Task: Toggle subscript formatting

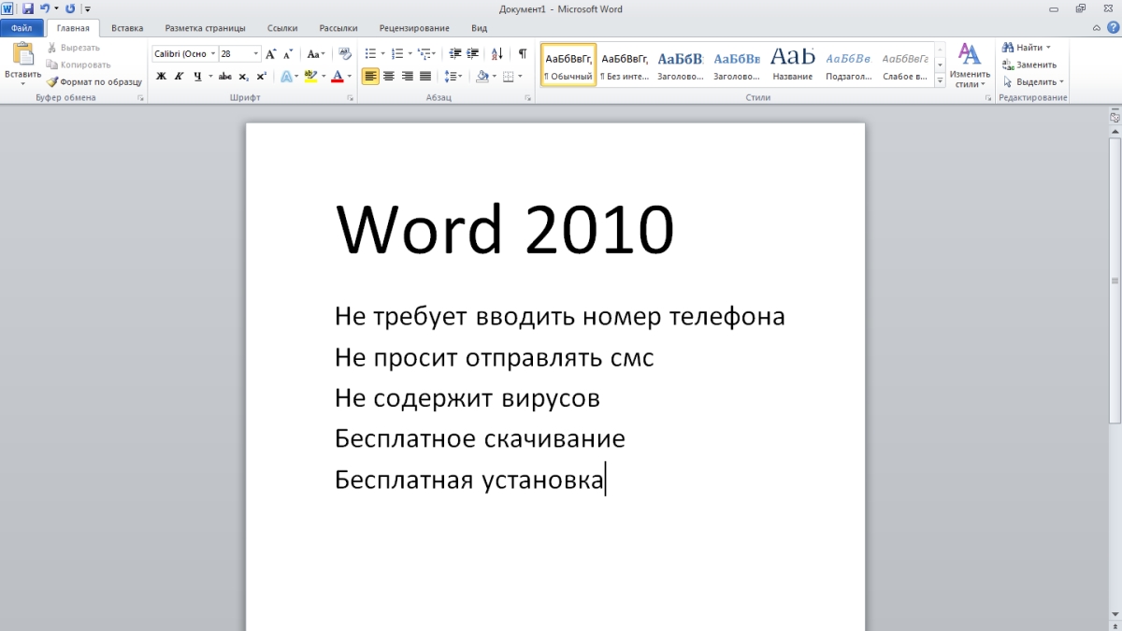Action: 243,77
